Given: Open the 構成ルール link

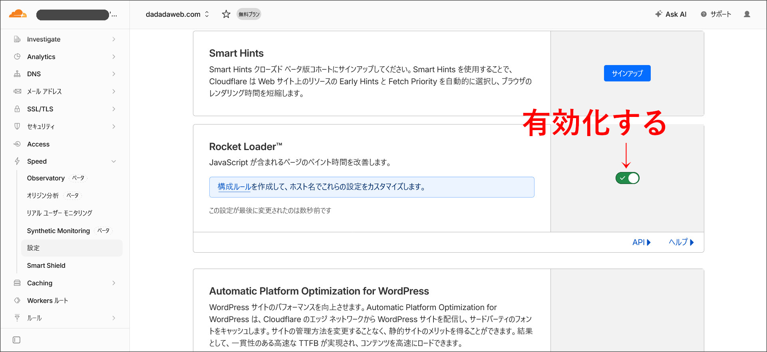Looking at the screenshot, I should tap(234, 187).
